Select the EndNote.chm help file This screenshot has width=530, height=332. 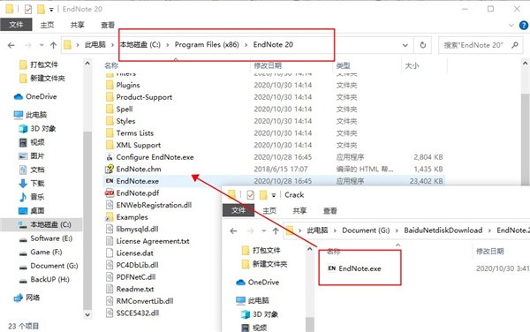tap(139, 169)
